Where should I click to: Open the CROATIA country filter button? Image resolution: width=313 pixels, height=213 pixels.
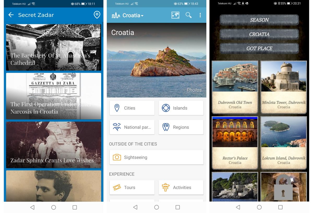[x=259, y=34]
